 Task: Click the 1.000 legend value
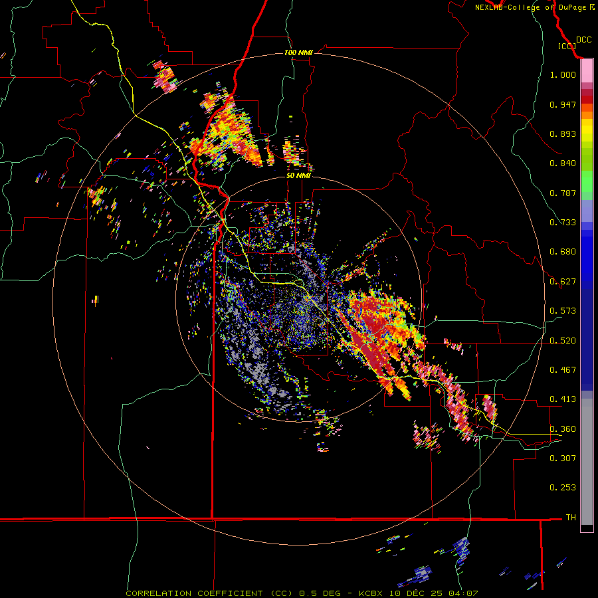click(x=563, y=74)
